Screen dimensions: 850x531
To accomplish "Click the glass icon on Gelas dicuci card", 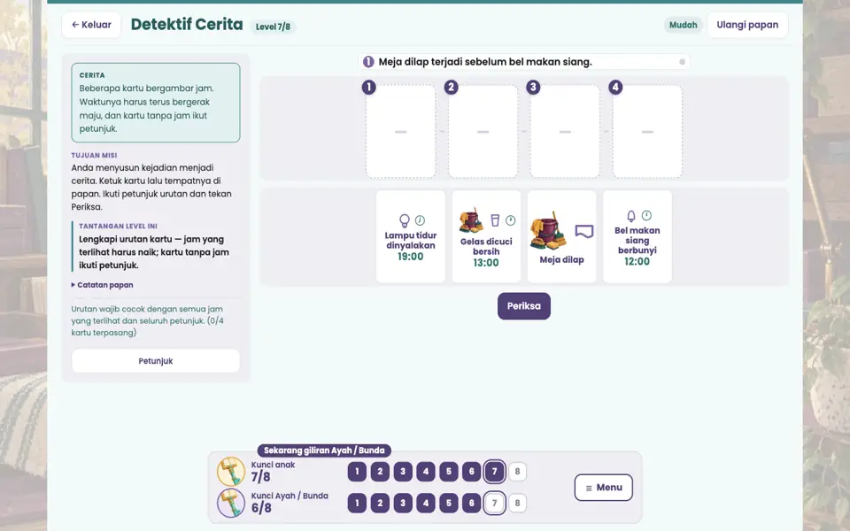I will [x=495, y=220].
